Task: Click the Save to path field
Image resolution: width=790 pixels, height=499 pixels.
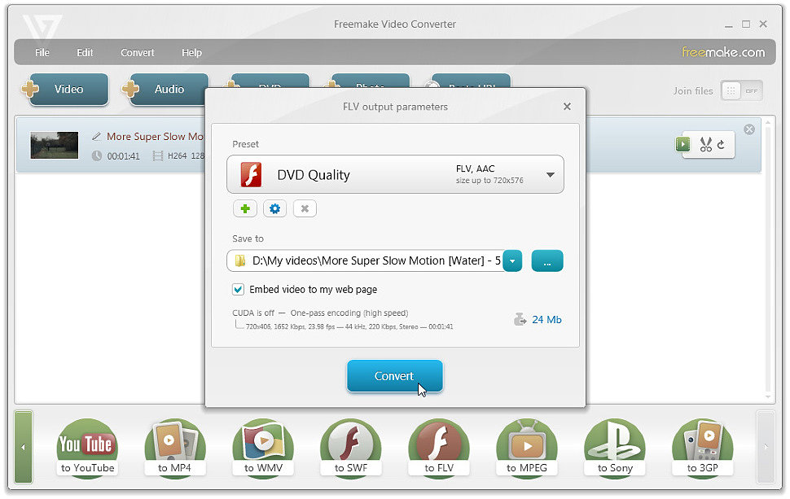Action: tap(366, 260)
